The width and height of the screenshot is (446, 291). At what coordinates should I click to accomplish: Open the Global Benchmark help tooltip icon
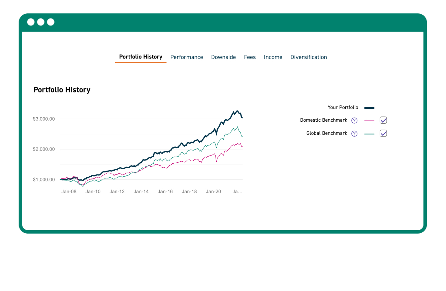pyautogui.click(x=354, y=133)
